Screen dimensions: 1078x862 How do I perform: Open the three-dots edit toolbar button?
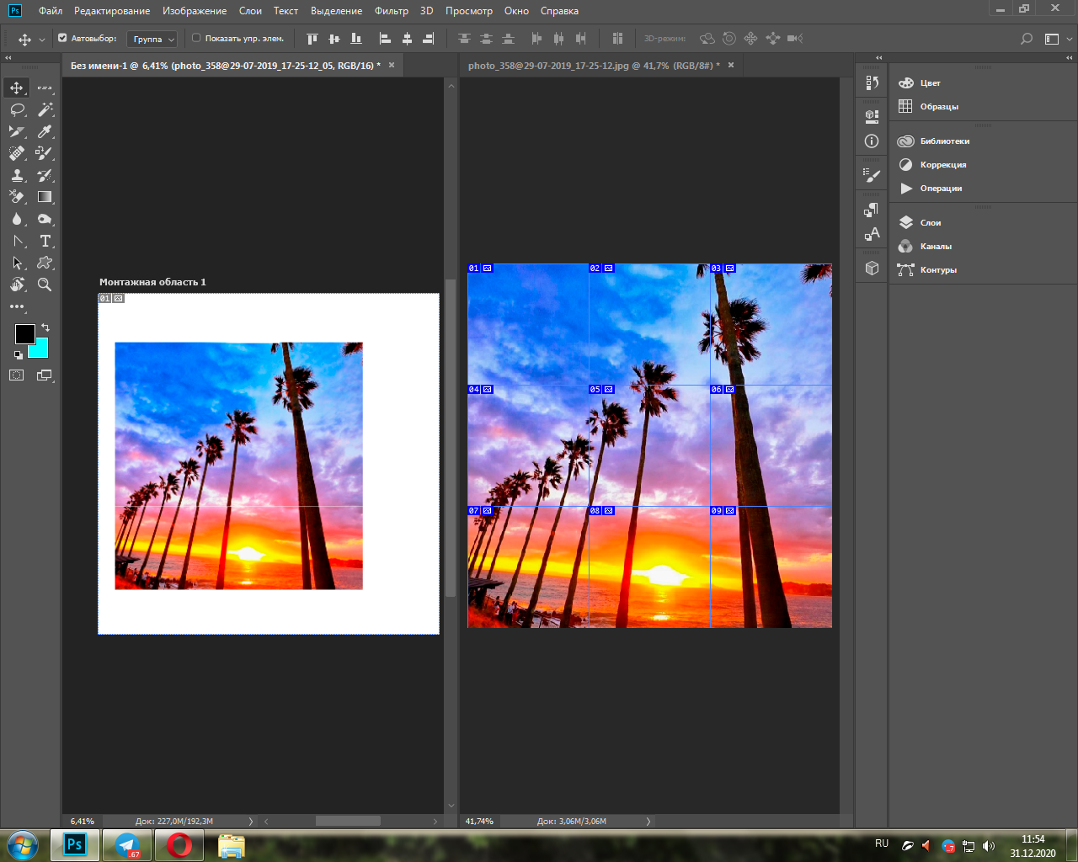17,306
